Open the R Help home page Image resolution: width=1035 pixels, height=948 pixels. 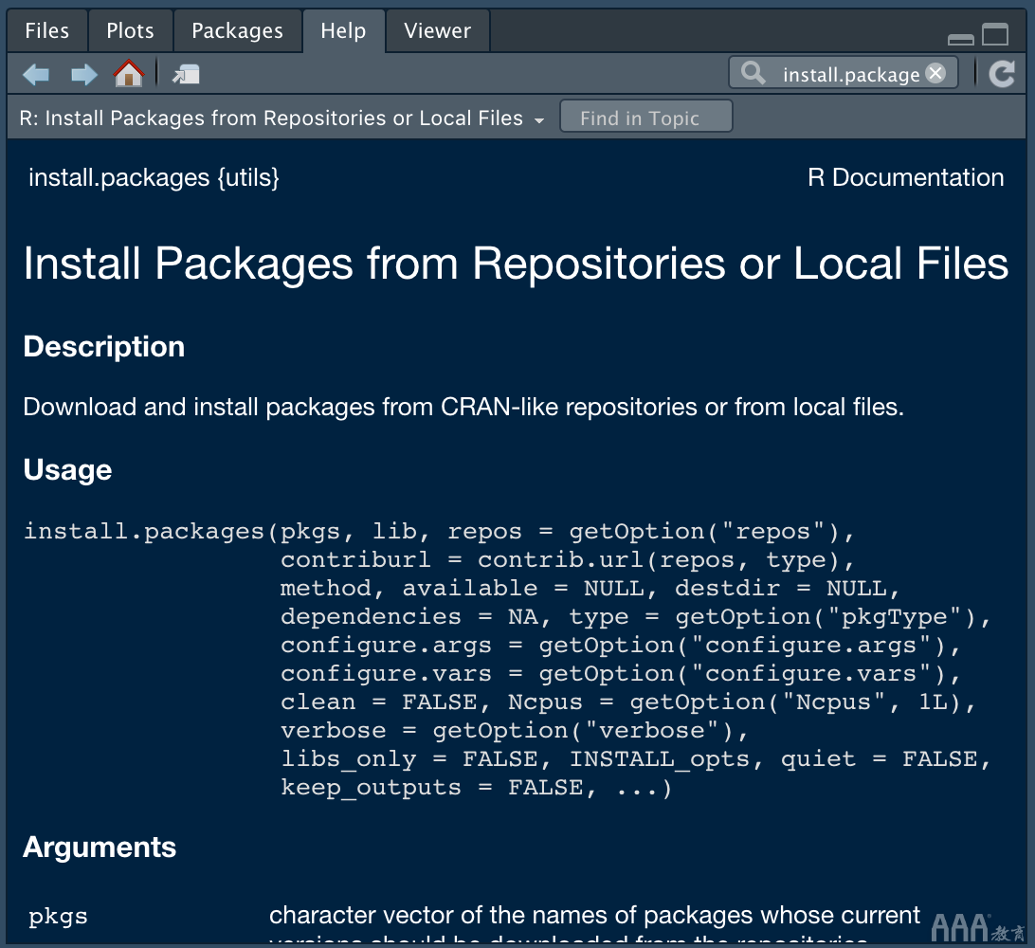(x=129, y=73)
